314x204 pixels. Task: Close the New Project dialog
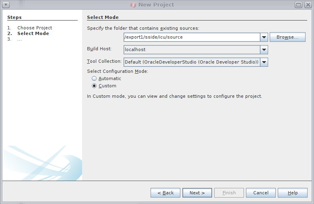308,5
